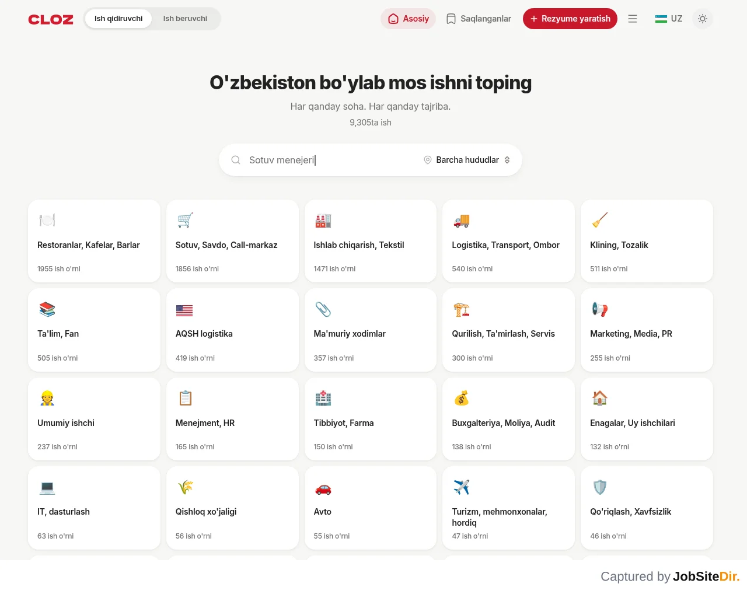The width and height of the screenshot is (747, 594).
Task: Click the broom icon for Klining
Action: (x=600, y=220)
